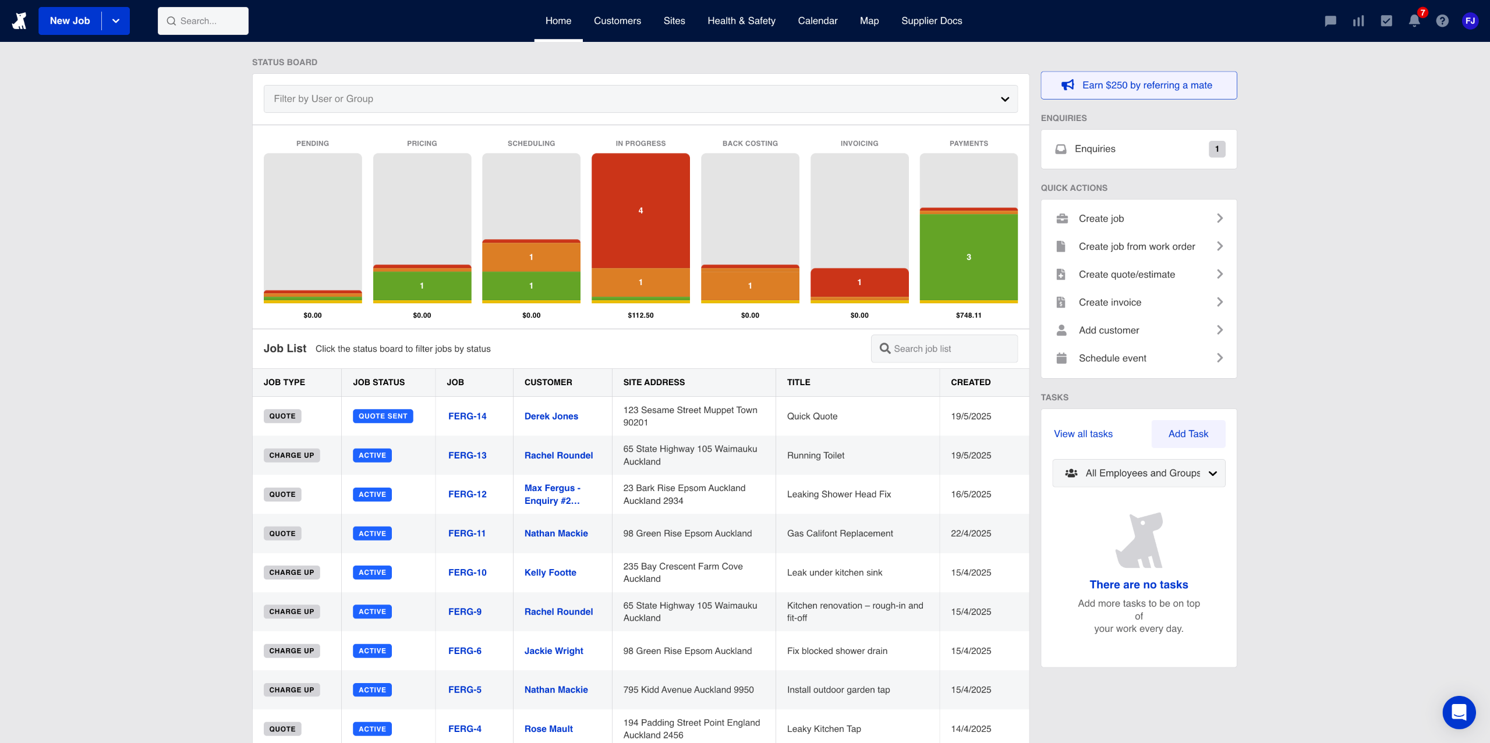Open the help question mark icon

tap(1442, 21)
